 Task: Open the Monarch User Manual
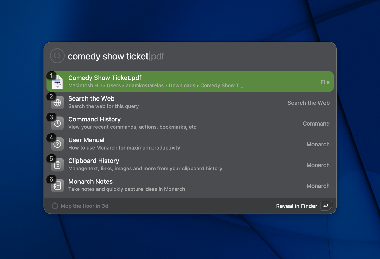click(x=182, y=144)
